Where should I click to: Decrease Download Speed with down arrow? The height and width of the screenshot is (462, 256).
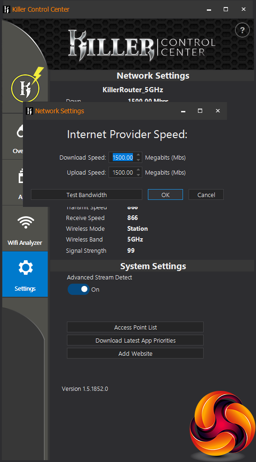(139, 160)
